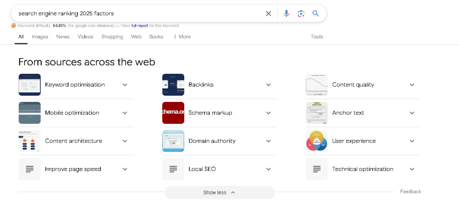459x206 pixels.
Task: Click the Anchor text label
Action: (348, 113)
